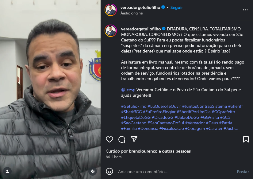
Task: Follow the account with Seguir
Action: (177, 7)
